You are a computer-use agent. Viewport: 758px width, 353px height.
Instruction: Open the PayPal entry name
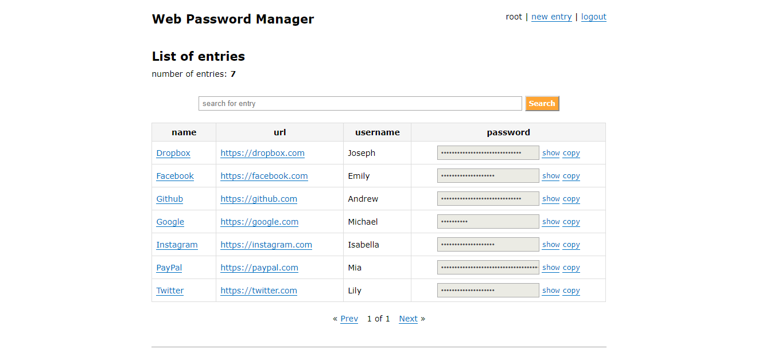tap(169, 268)
